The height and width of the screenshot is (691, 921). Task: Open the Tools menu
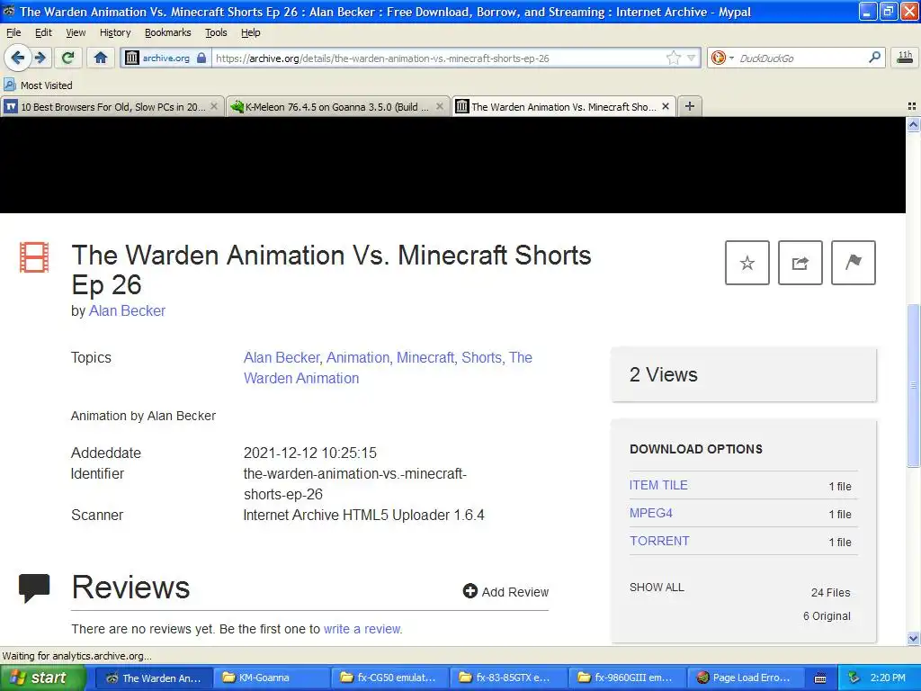tap(216, 32)
